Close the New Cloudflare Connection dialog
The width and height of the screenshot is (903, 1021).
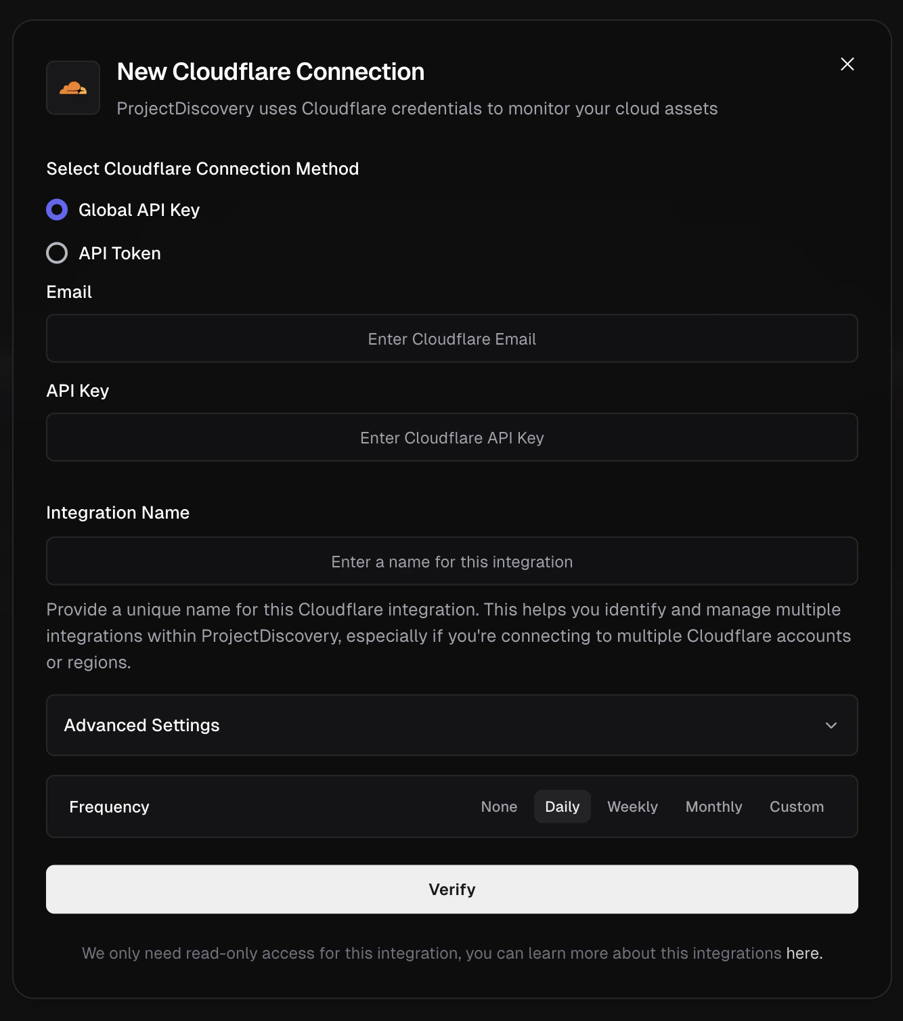click(847, 64)
